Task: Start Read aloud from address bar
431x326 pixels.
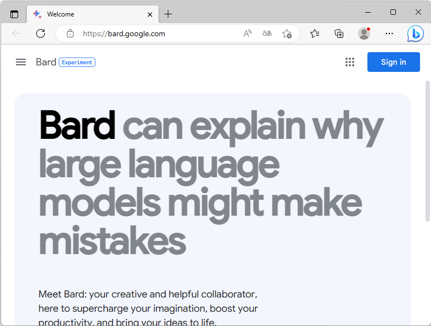Action: click(x=247, y=33)
